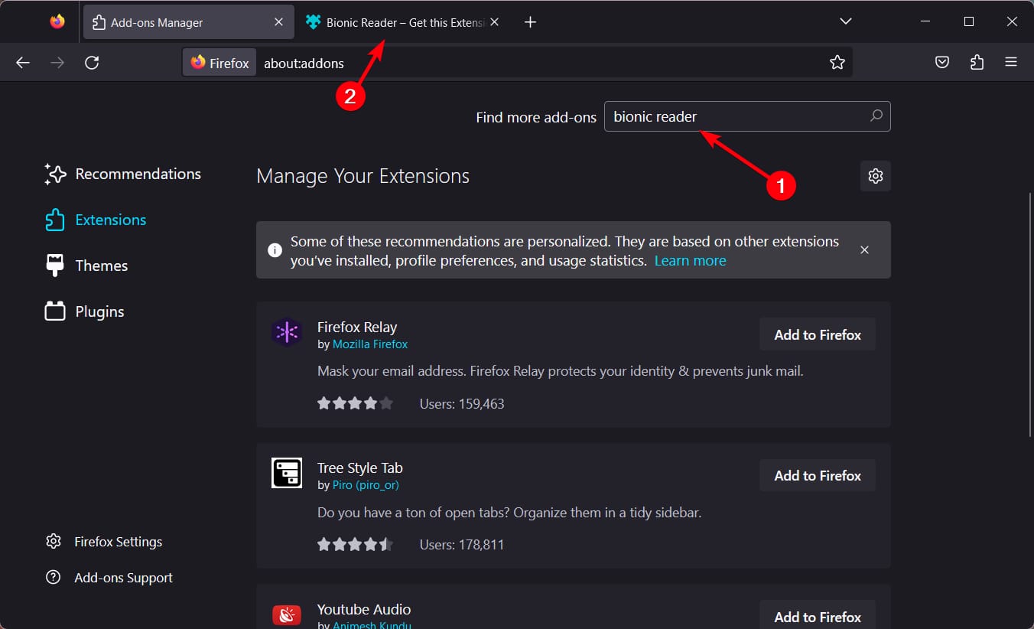Open the list of all tabs dropdown

845,21
